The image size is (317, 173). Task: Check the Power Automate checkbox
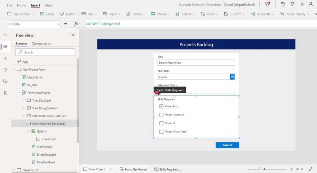click(x=161, y=115)
